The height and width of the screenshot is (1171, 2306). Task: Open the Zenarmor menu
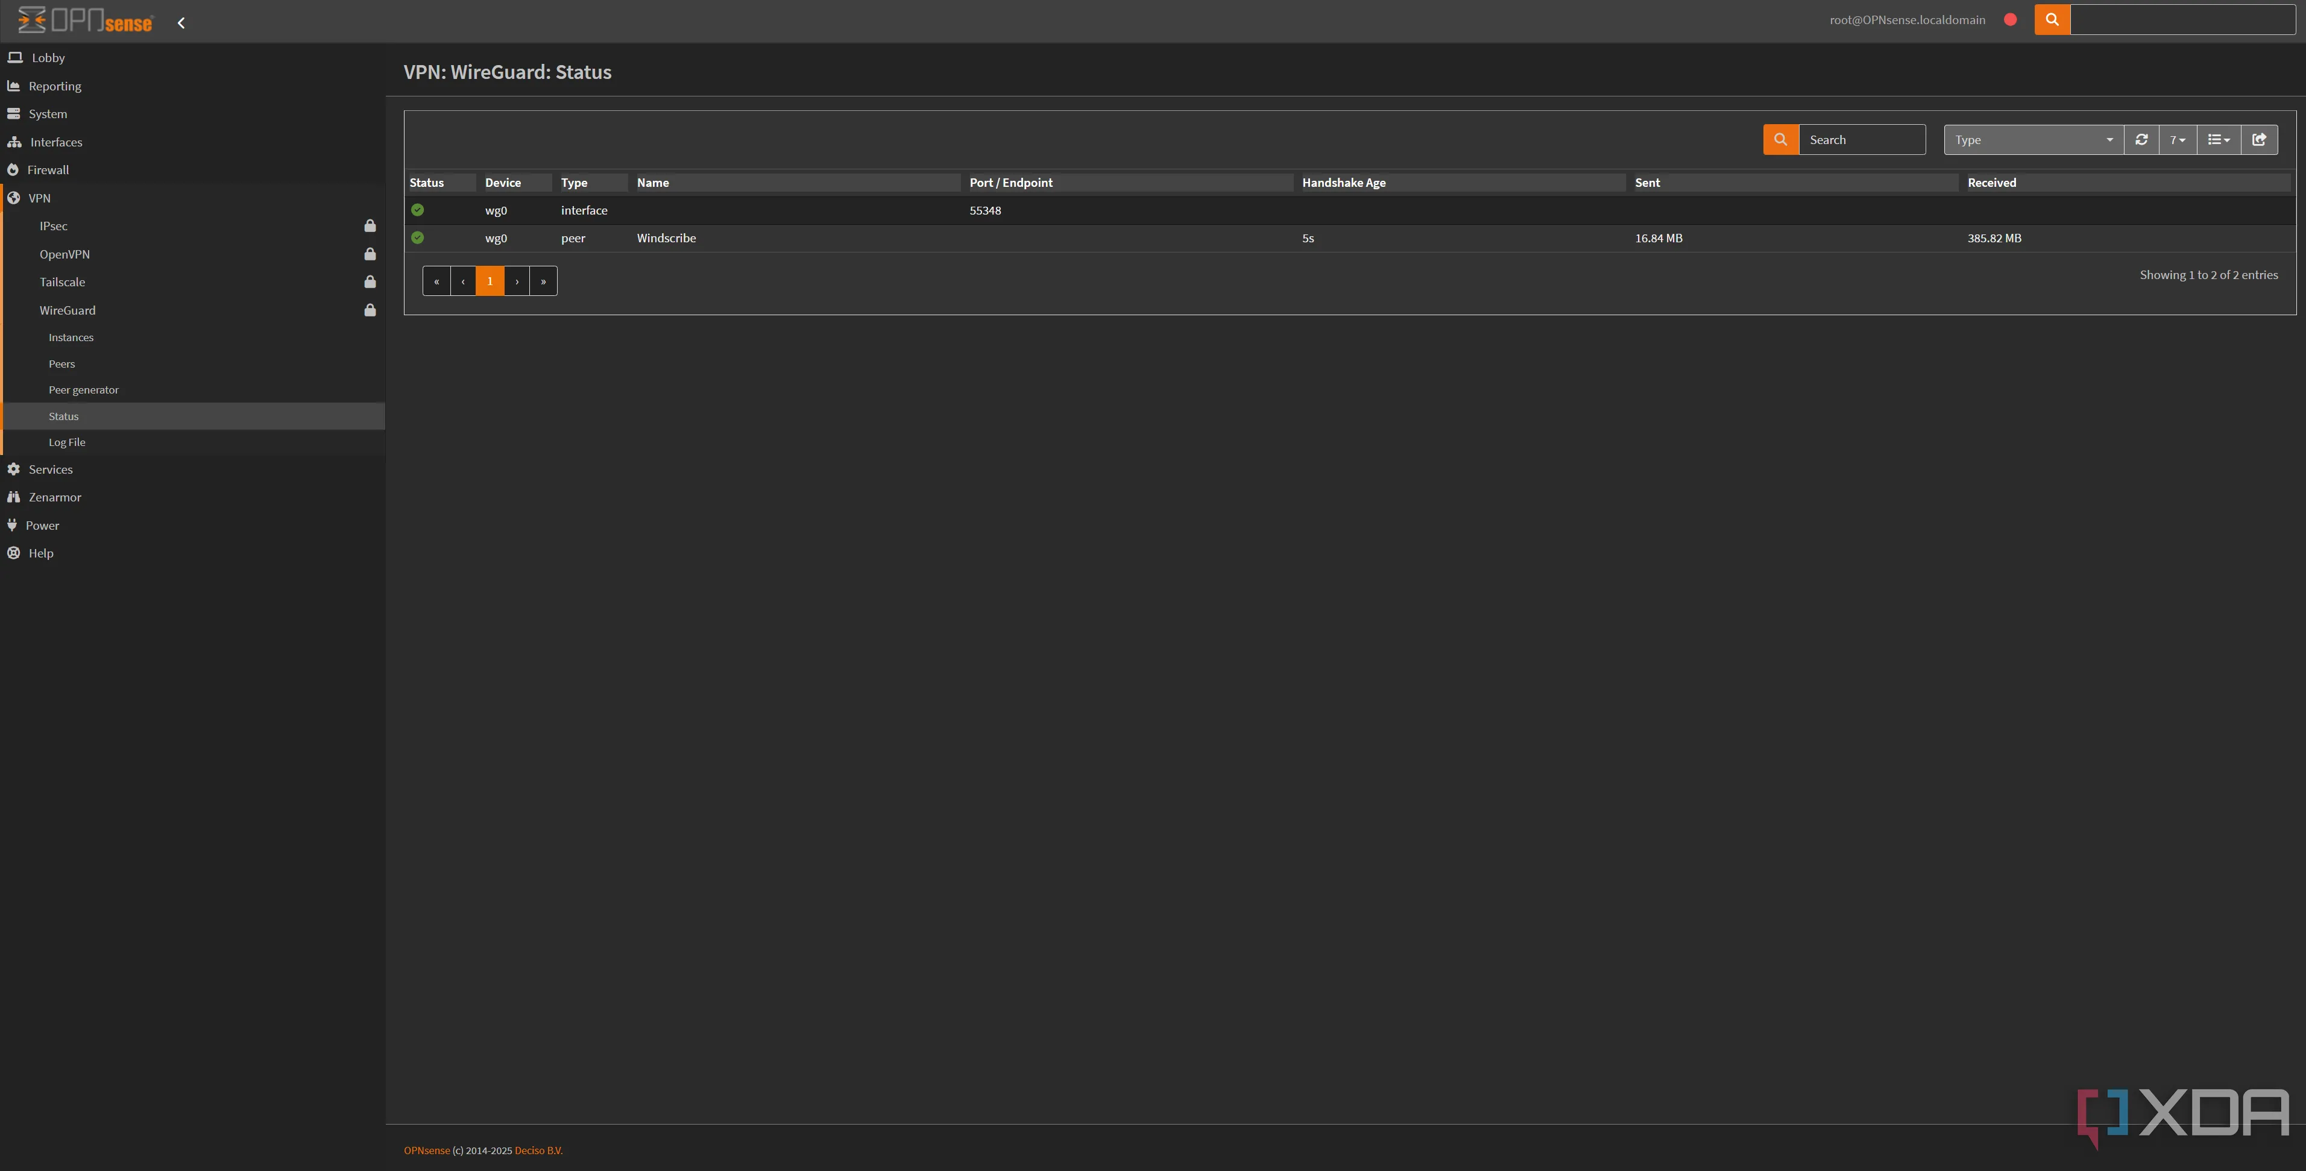point(55,497)
